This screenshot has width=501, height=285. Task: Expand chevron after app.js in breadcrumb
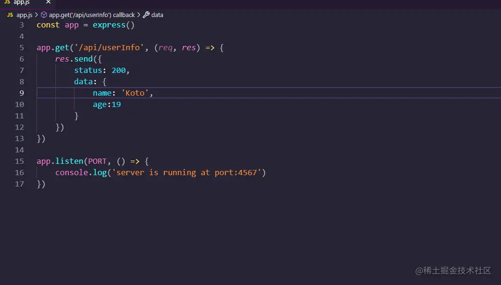[x=36, y=15]
